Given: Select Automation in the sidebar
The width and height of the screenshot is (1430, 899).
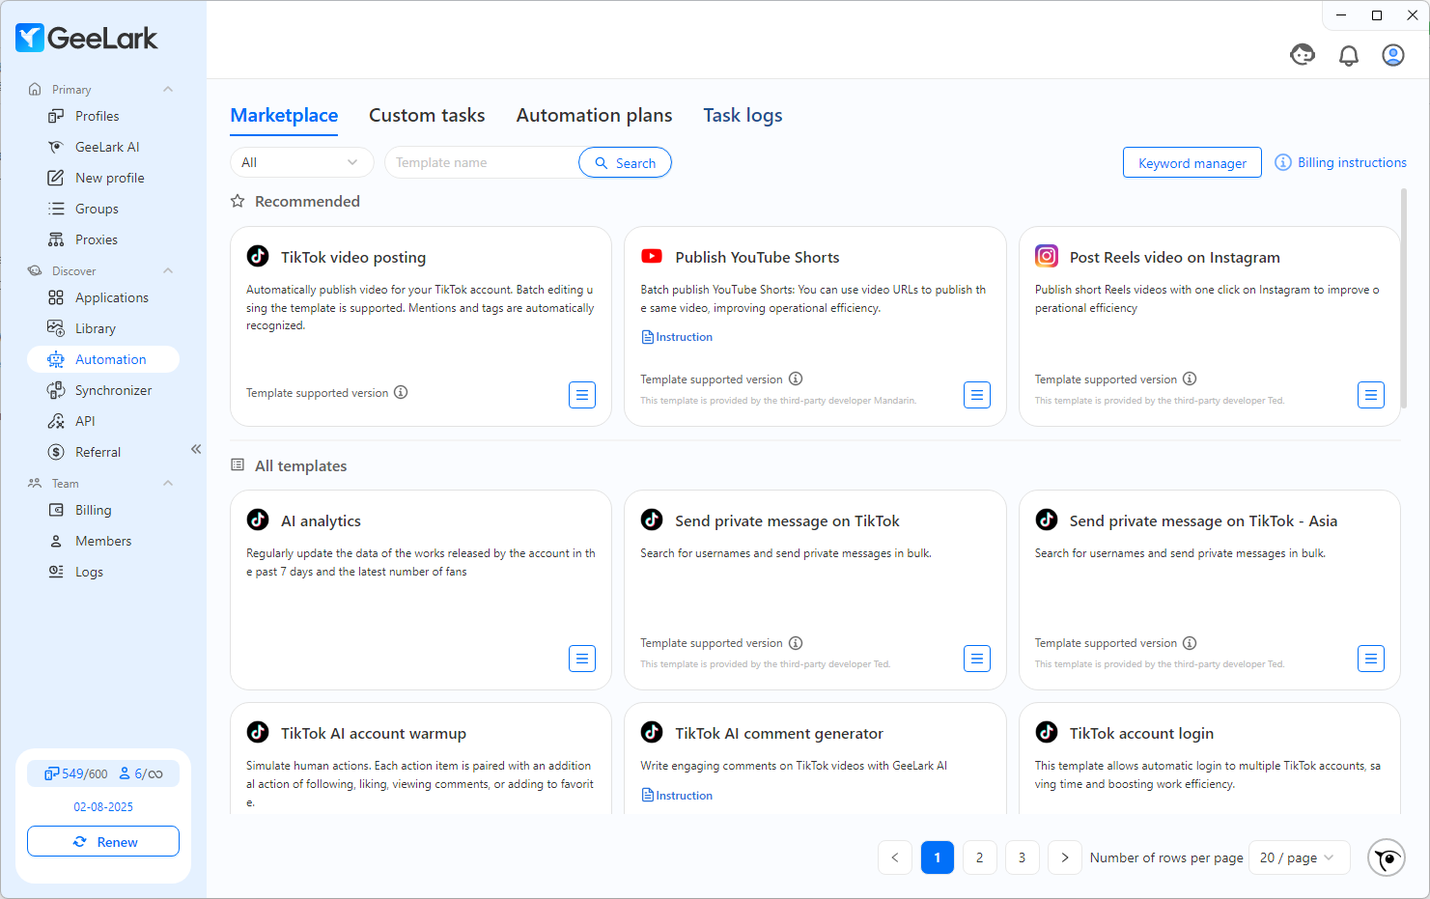Looking at the screenshot, I should point(102,359).
